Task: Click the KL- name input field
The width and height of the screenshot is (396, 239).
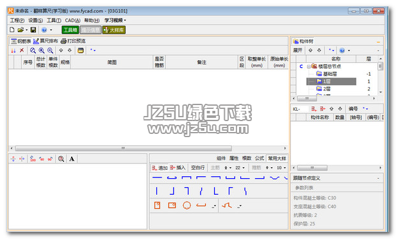Action: (300, 109)
